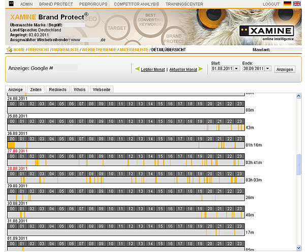Click the orange marker at 20h on 30.08.2011 timeline
The image size is (305, 252).
(205, 215)
